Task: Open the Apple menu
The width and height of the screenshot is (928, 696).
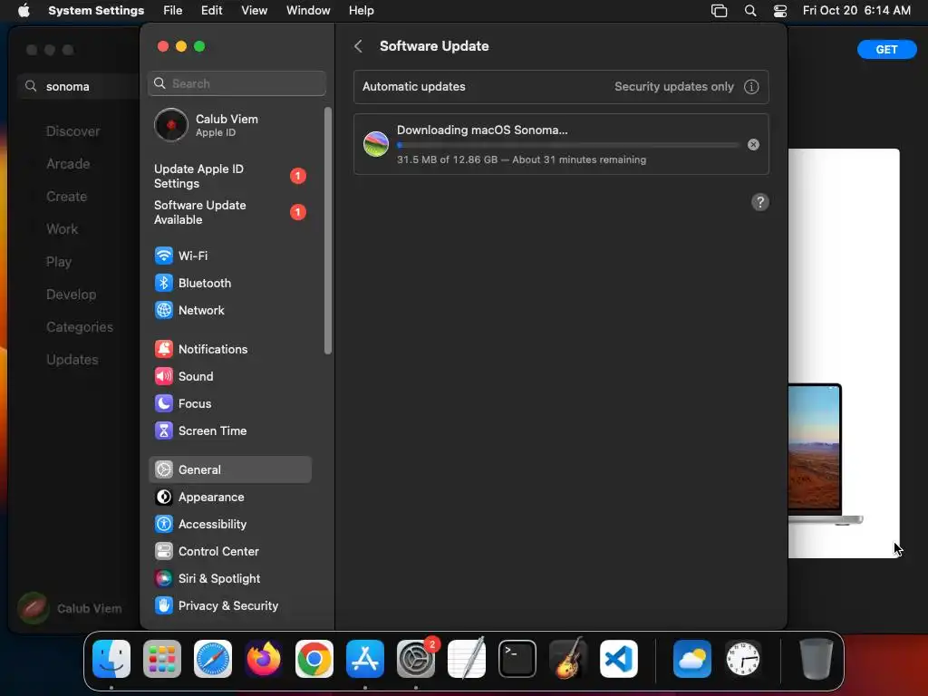Action: click(24, 11)
